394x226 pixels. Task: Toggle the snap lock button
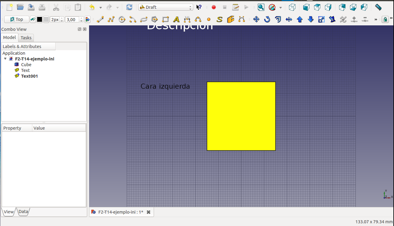(x=385, y=20)
